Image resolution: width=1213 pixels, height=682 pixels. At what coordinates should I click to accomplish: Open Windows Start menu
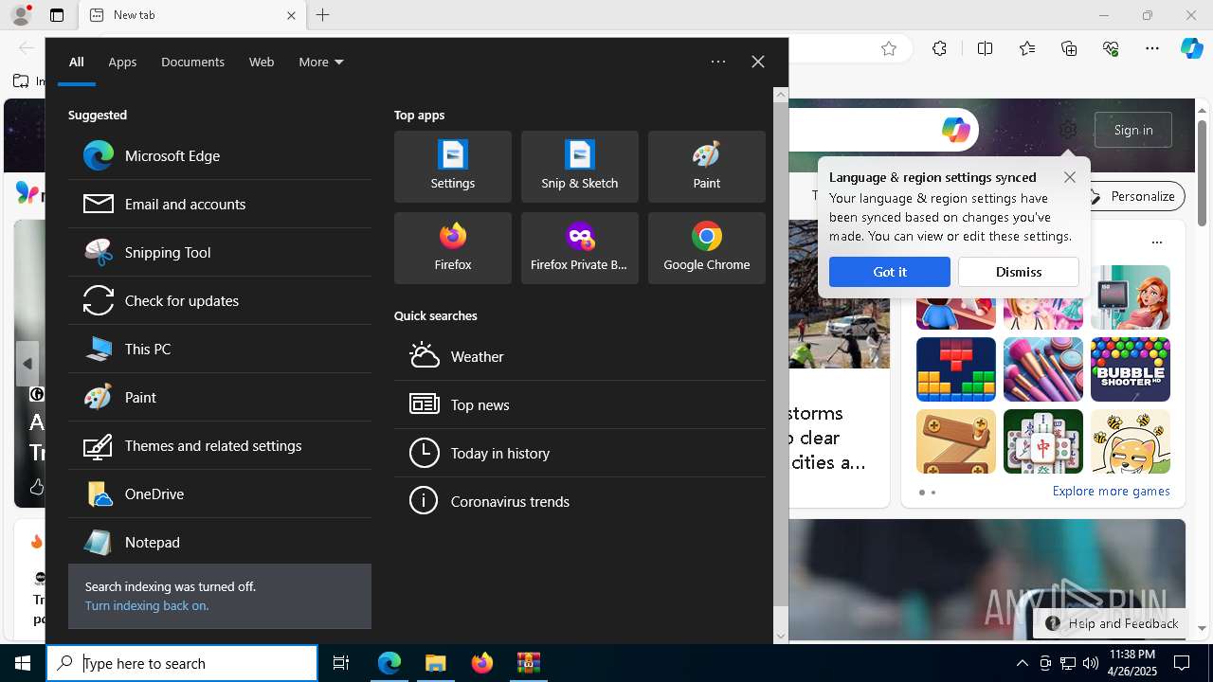(x=23, y=663)
